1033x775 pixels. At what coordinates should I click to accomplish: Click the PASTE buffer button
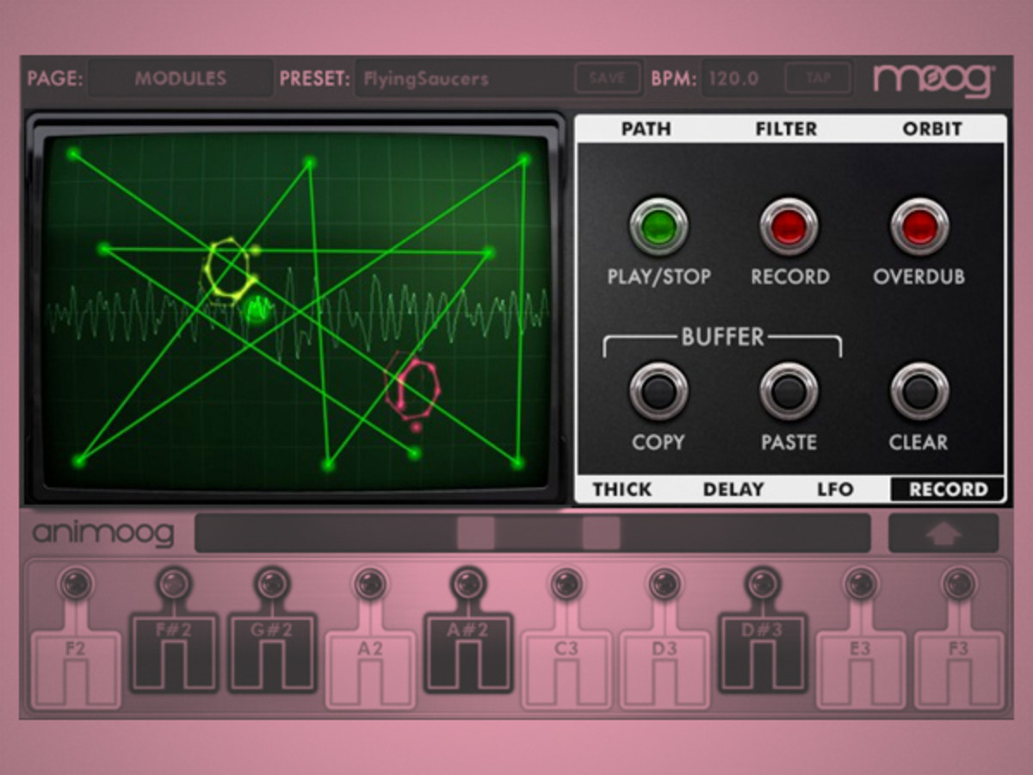[789, 392]
